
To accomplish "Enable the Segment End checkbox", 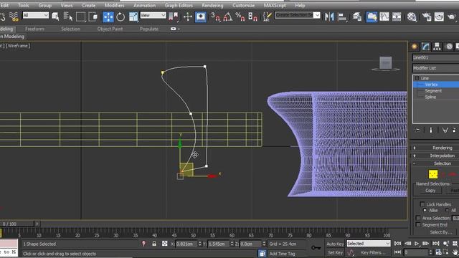I will (418, 224).
